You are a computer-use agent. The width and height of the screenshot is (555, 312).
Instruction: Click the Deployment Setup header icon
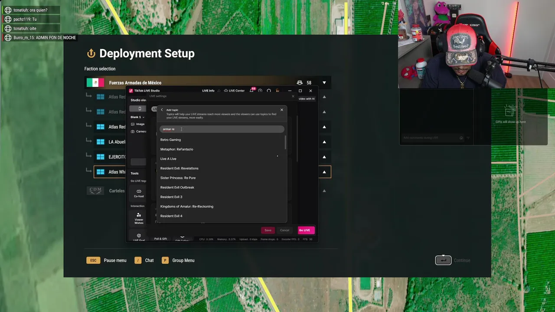[x=91, y=53]
